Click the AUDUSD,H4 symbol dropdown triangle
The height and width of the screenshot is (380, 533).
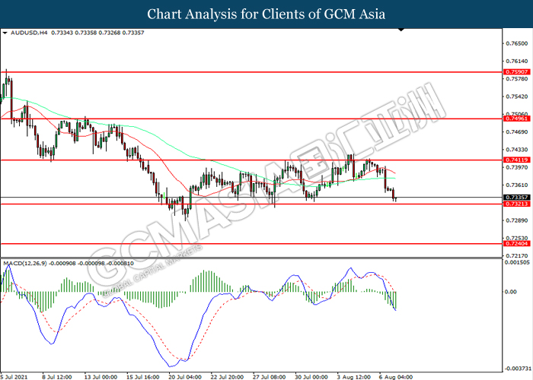click(x=5, y=33)
